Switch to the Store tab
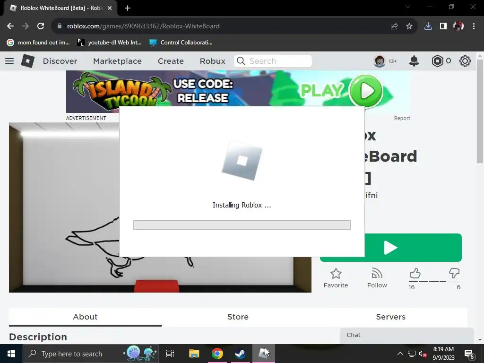Viewport: 484px width, 363px height. coord(238,317)
